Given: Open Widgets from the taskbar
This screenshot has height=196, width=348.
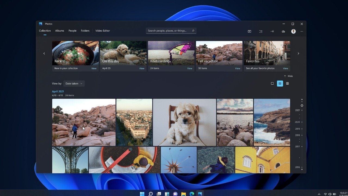Looking at the screenshot, I should pos(167,194).
